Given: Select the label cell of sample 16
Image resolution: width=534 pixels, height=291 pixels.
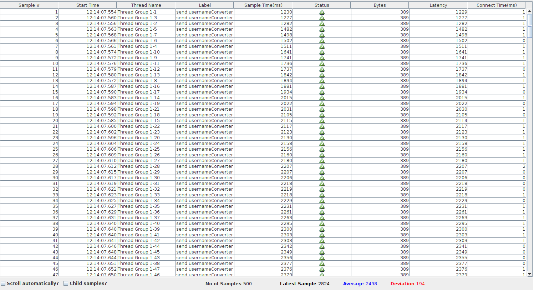Looking at the screenshot, I should point(204,98).
